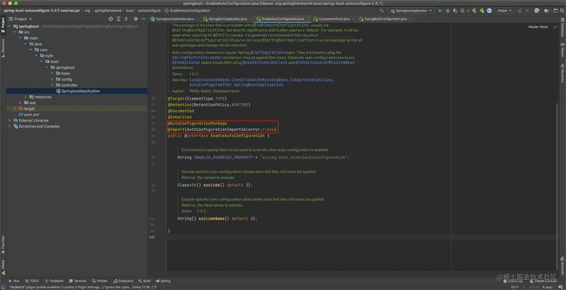Start debugging with the green bug icon
566x290 pixels.
(x=448, y=11)
